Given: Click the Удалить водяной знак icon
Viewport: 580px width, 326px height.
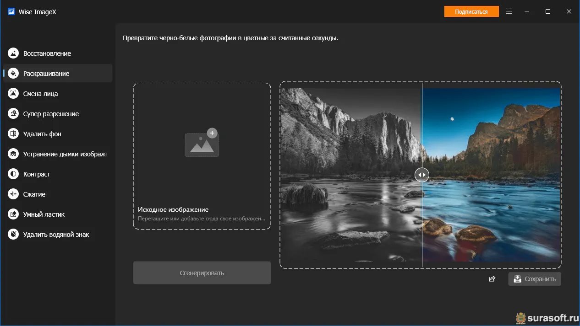Looking at the screenshot, I should click(13, 234).
